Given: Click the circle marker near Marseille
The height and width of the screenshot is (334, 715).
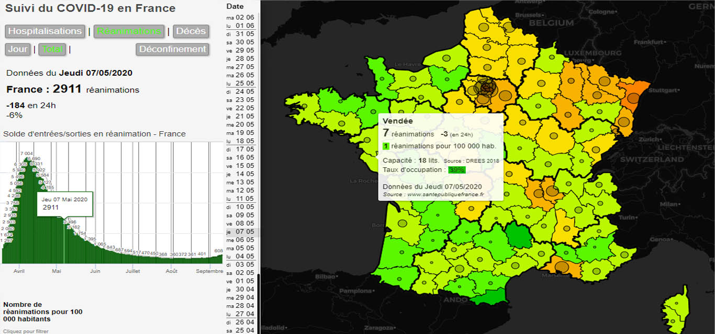Looking at the screenshot, I should click(x=562, y=267).
